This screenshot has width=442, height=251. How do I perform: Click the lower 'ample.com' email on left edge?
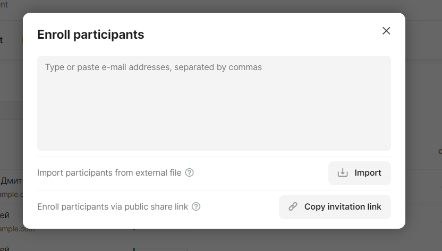[17, 229]
